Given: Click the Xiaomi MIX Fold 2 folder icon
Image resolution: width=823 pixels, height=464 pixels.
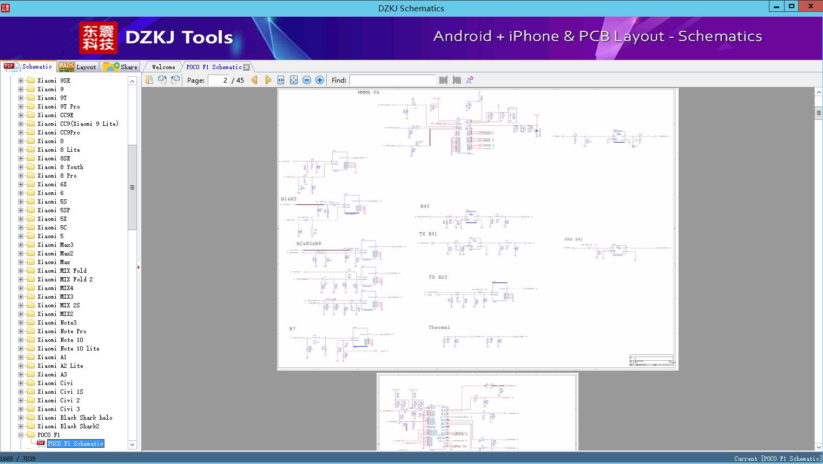Looking at the screenshot, I should tap(31, 279).
